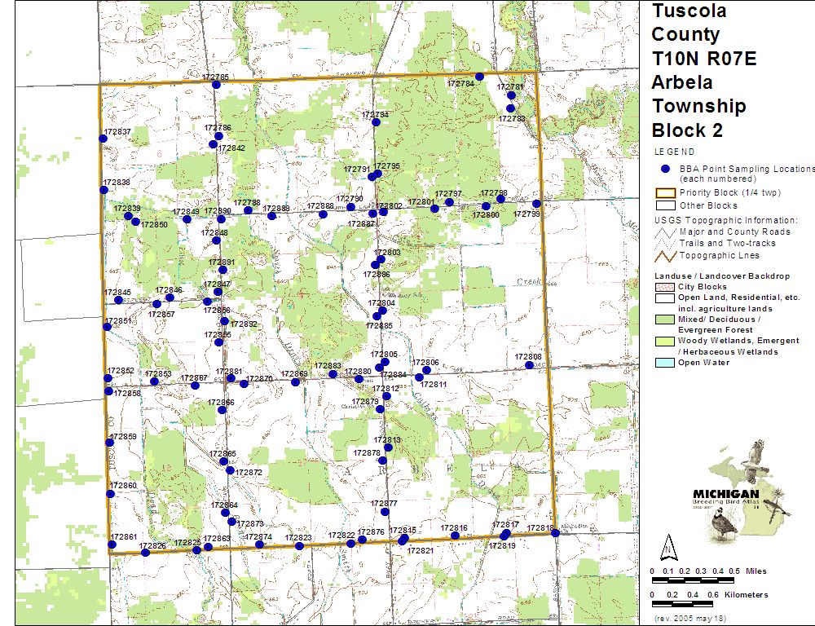The width and height of the screenshot is (815, 626).
Task: Select the Priority Block legend swatch
Action: [x=664, y=193]
